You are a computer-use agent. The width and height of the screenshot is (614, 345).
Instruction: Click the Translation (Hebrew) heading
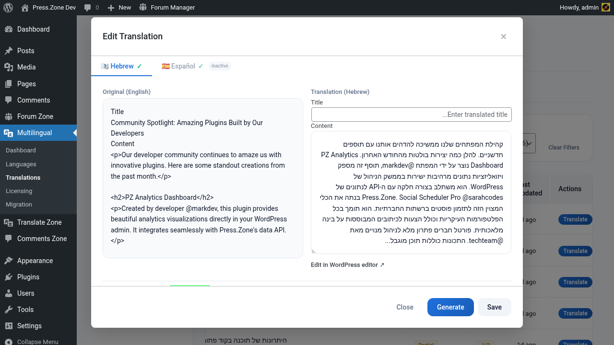click(340, 92)
